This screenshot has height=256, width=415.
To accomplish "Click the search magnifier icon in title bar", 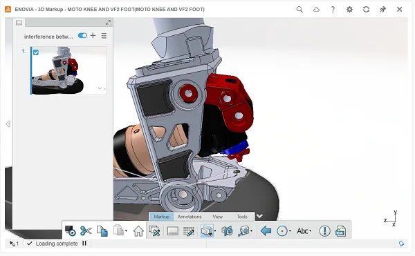I will [299, 10].
